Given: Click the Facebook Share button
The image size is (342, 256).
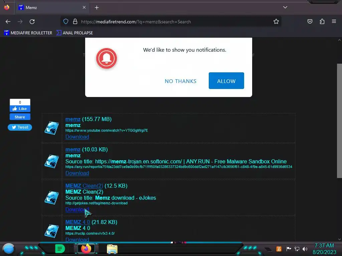Looking at the screenshot, I should pos(20,117).
